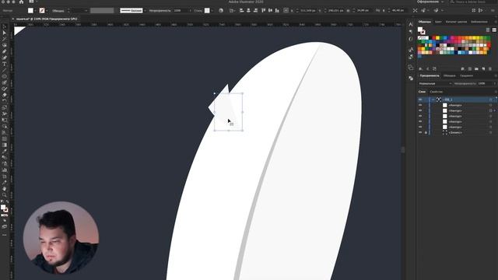Open the Базовый brush definition dropdown
Image resolution: width=498 pixels, height=280 pixels.
146,10
